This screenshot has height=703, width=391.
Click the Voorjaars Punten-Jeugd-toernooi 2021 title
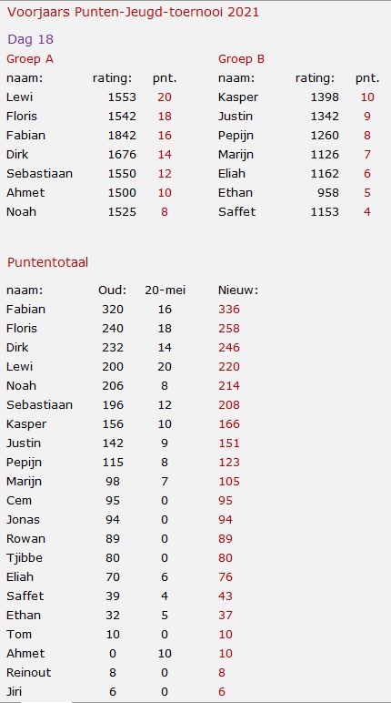coord(133,13)
